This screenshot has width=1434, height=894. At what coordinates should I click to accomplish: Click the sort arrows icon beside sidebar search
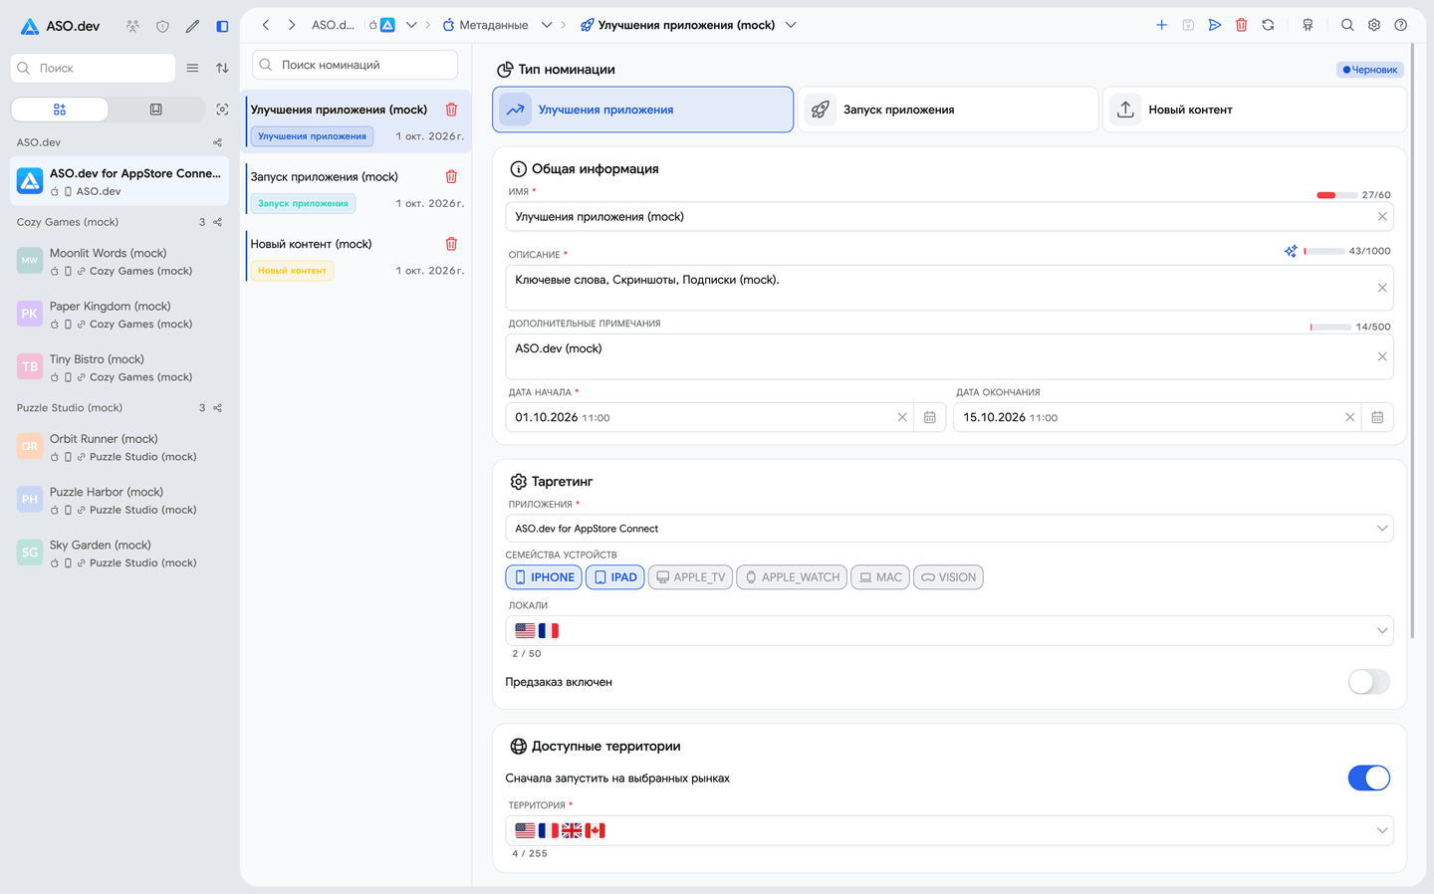(x=222, y=68)
